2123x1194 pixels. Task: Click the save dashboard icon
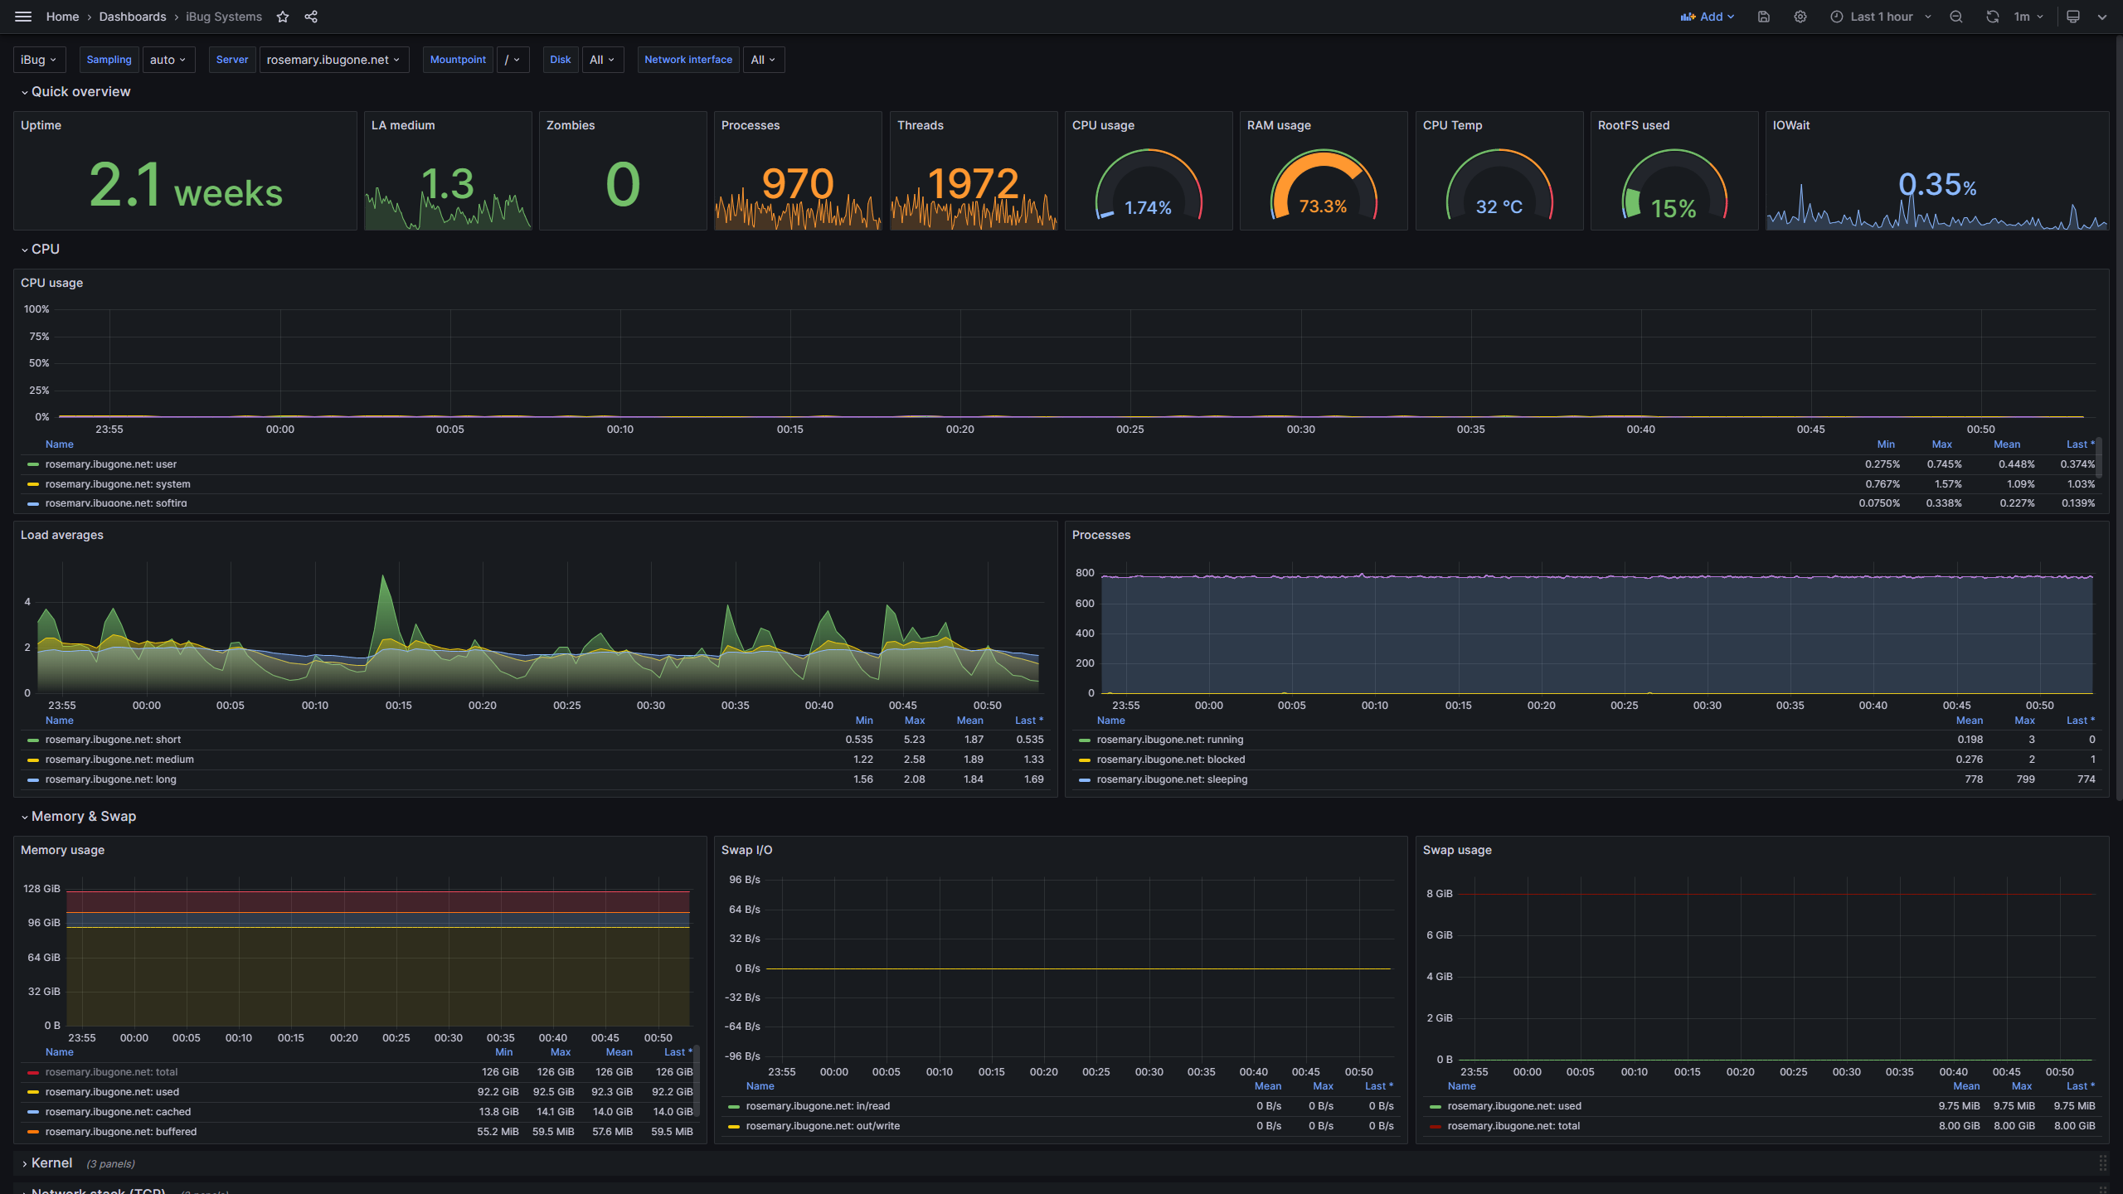(x=1764, y=17)
